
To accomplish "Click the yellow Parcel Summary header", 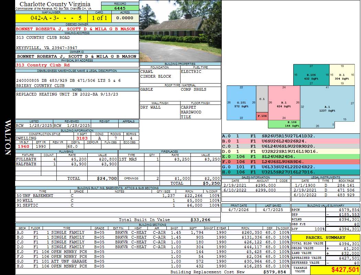I will [326, 238].
